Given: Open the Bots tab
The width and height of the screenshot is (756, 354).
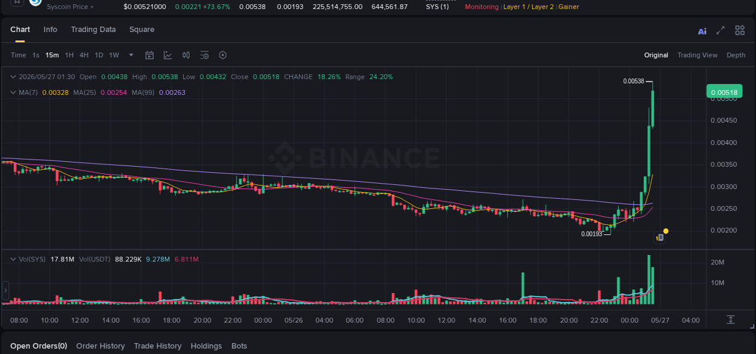Looking at the screenshot, I should (x=240, y=346).
